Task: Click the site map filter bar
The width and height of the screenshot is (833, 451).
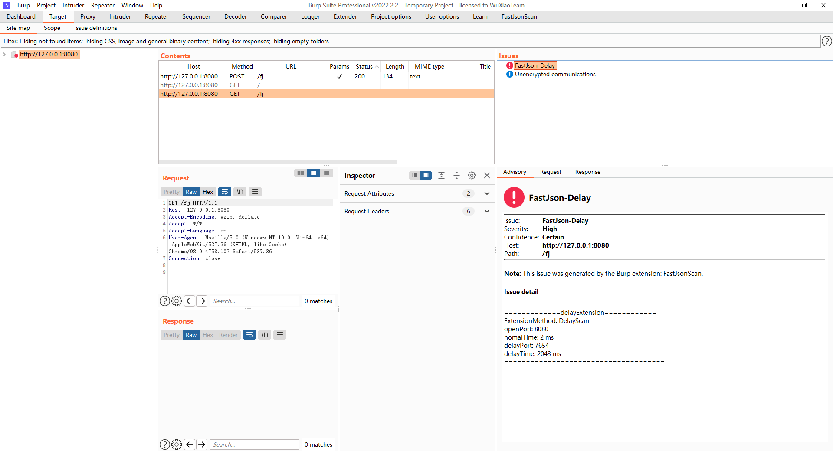Action: [x=410, y=41]
